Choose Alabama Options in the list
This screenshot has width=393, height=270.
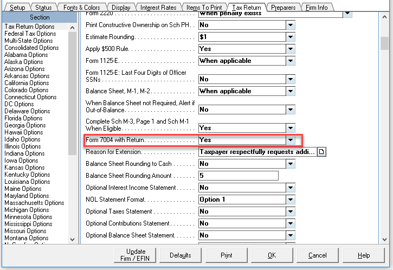26,55
